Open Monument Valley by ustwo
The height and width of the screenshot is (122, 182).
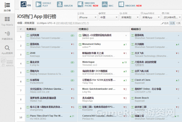(92, 44)
